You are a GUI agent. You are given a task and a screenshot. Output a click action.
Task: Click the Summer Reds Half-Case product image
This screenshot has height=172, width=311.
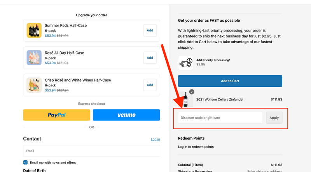[34, 30]
